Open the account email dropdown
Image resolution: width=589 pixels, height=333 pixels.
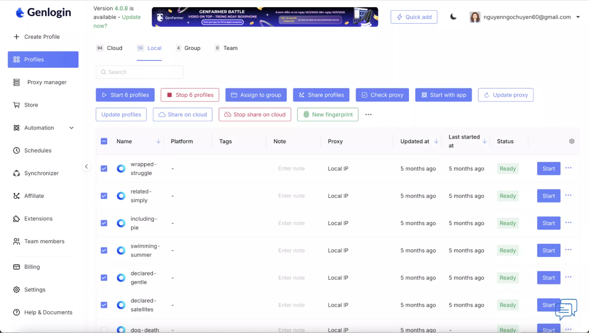point(578,17)
